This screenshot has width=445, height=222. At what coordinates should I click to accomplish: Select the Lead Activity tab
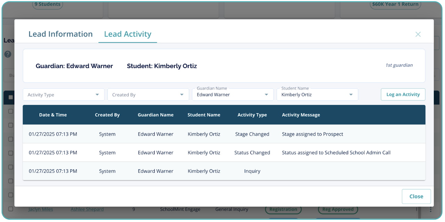(x=128, y=34)
